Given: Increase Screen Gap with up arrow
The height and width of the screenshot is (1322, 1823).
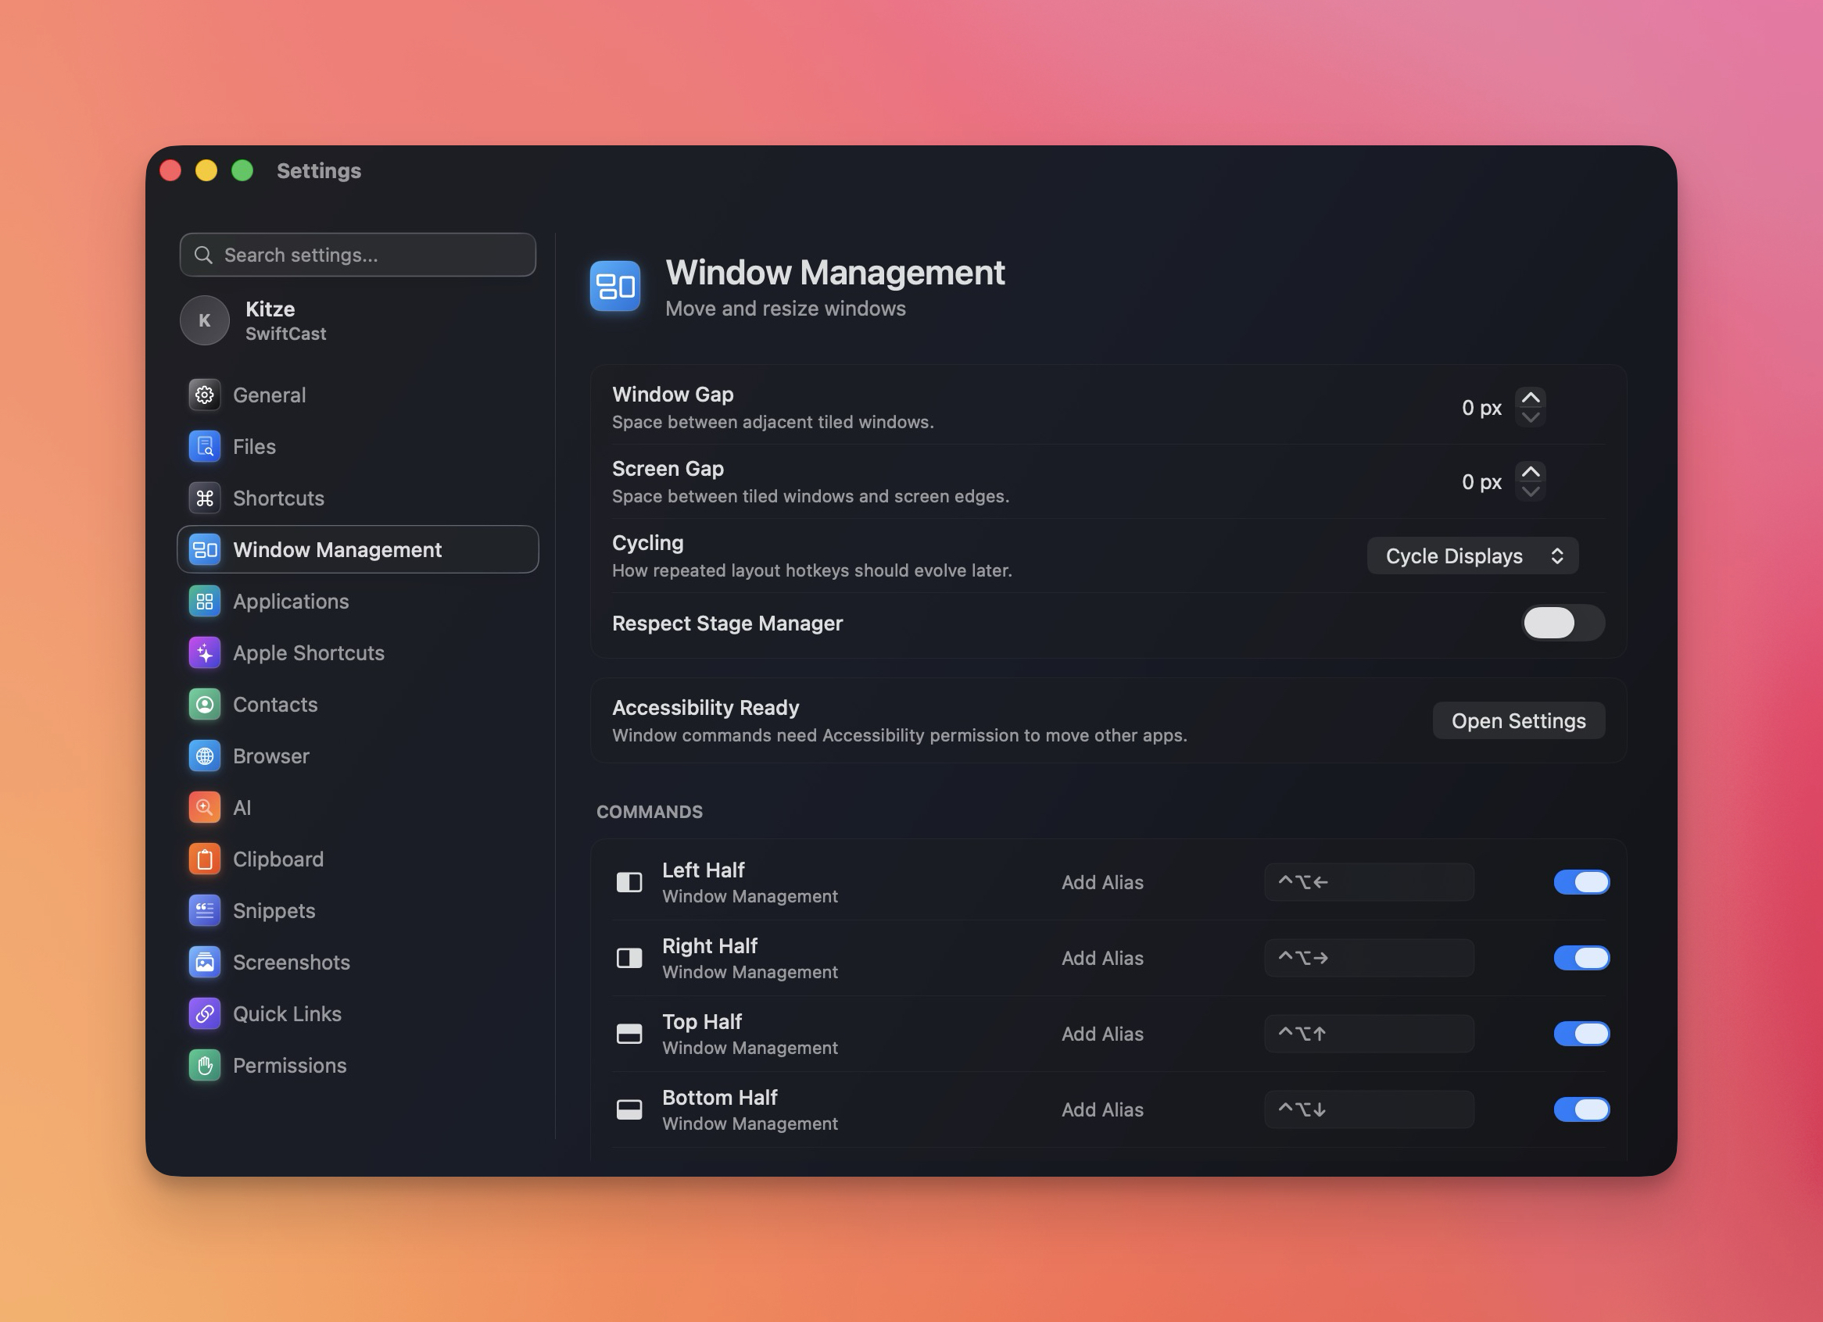Looking at the screenshot, I should click(1531, 471).
